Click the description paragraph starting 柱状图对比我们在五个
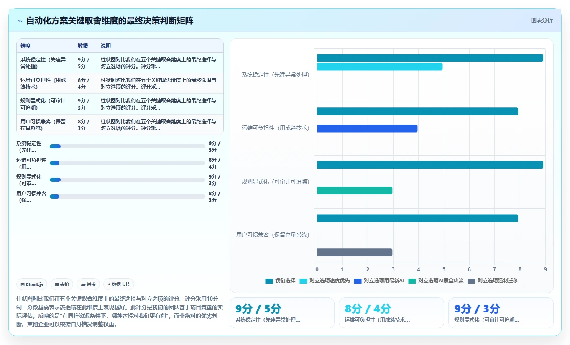The image size is (570, 345). coord(120,311)
